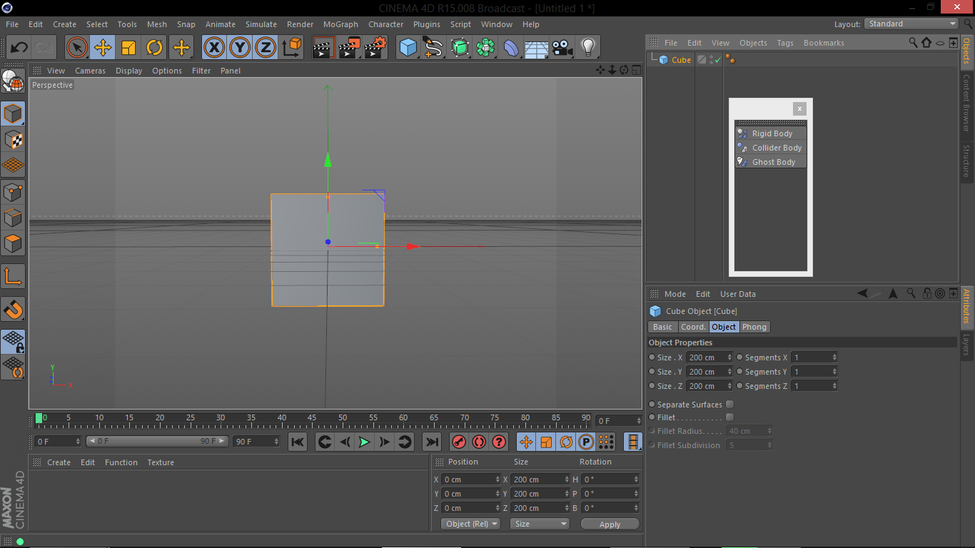Screen dimensions: 975x548
Task: Open the Array modeling objects palette
Action: coord(485,48)
